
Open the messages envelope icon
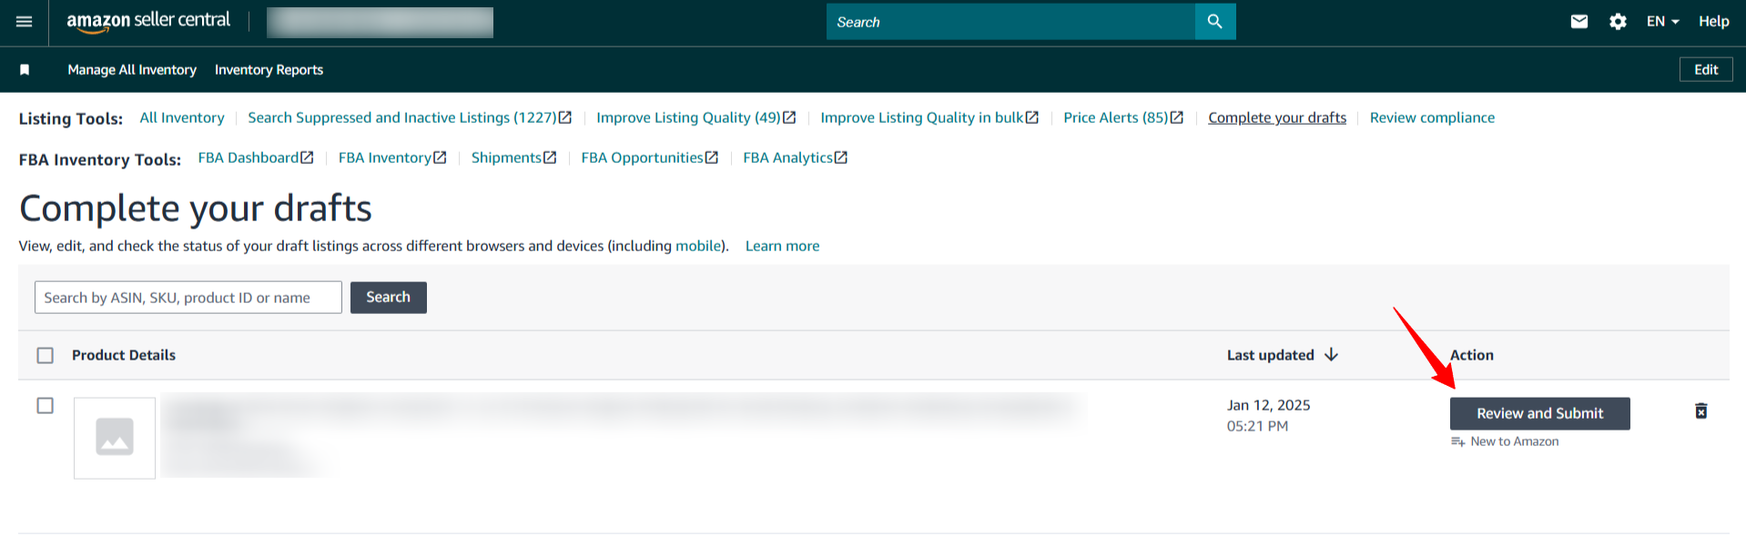coord(1579,22)
